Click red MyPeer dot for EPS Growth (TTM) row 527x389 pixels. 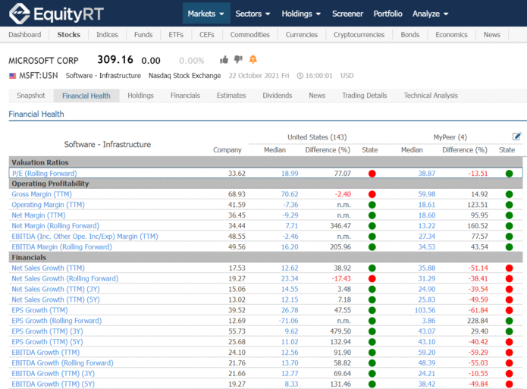(x=510, y=310)
